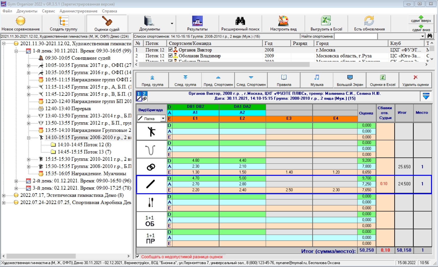Click the Найти спортсмена search field
This screenshot has width=438, height=267.
(x=356, y=36)
